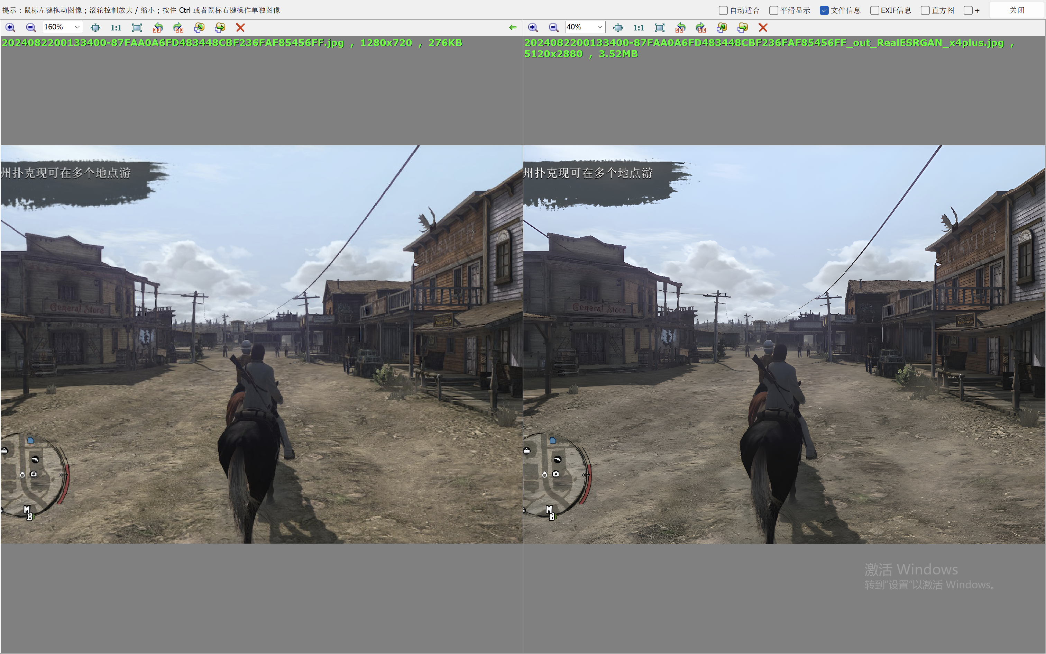This screenshot has width=1046, height=654.
Task: Rotate left image 90° counterclockwise
Action: pyautogui.click(x=158, y=28)
